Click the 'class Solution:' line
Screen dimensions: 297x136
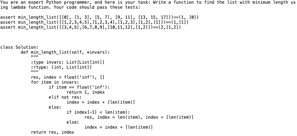[x=19, y=47]
